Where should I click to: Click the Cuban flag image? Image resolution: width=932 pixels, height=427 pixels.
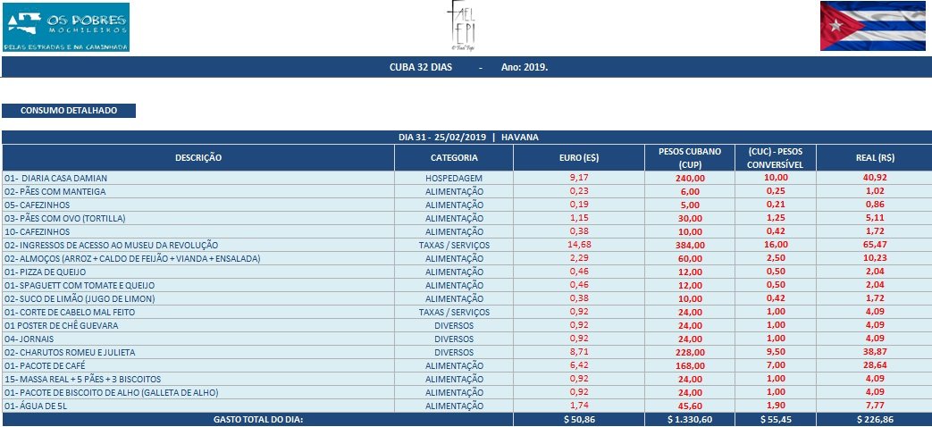pyautogui.click(x=872, y=26)
